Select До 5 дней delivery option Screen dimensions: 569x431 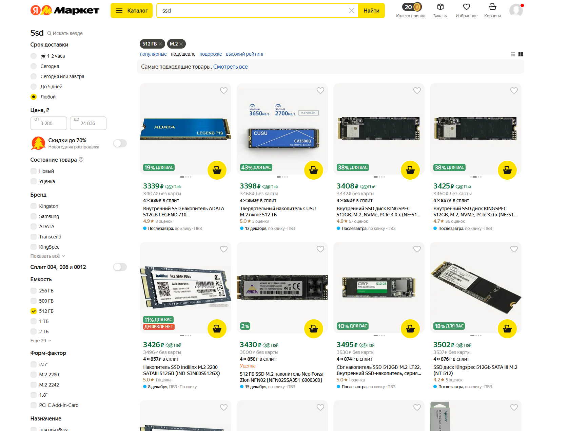pyautogui.click(x=34, y=87)
